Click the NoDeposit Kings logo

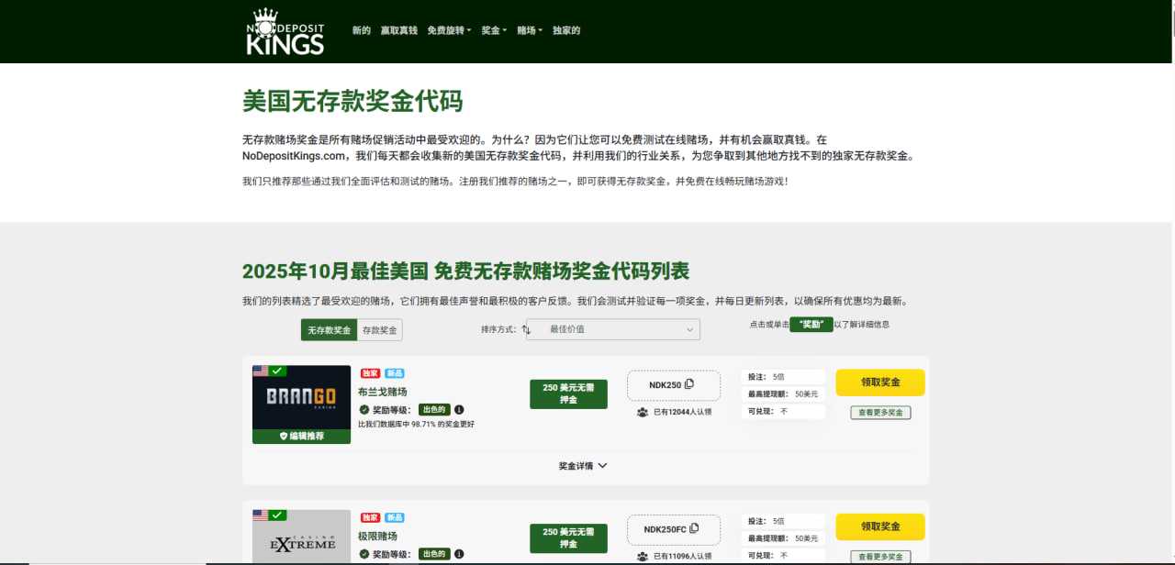point(285,31)
